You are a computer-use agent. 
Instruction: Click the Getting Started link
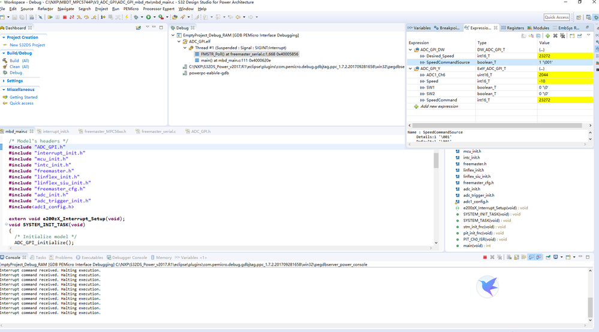coord(23,97)
